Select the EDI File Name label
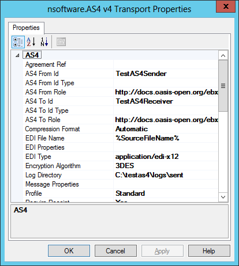239x266 pixels. pyautogui.click(x=45, y=138)
